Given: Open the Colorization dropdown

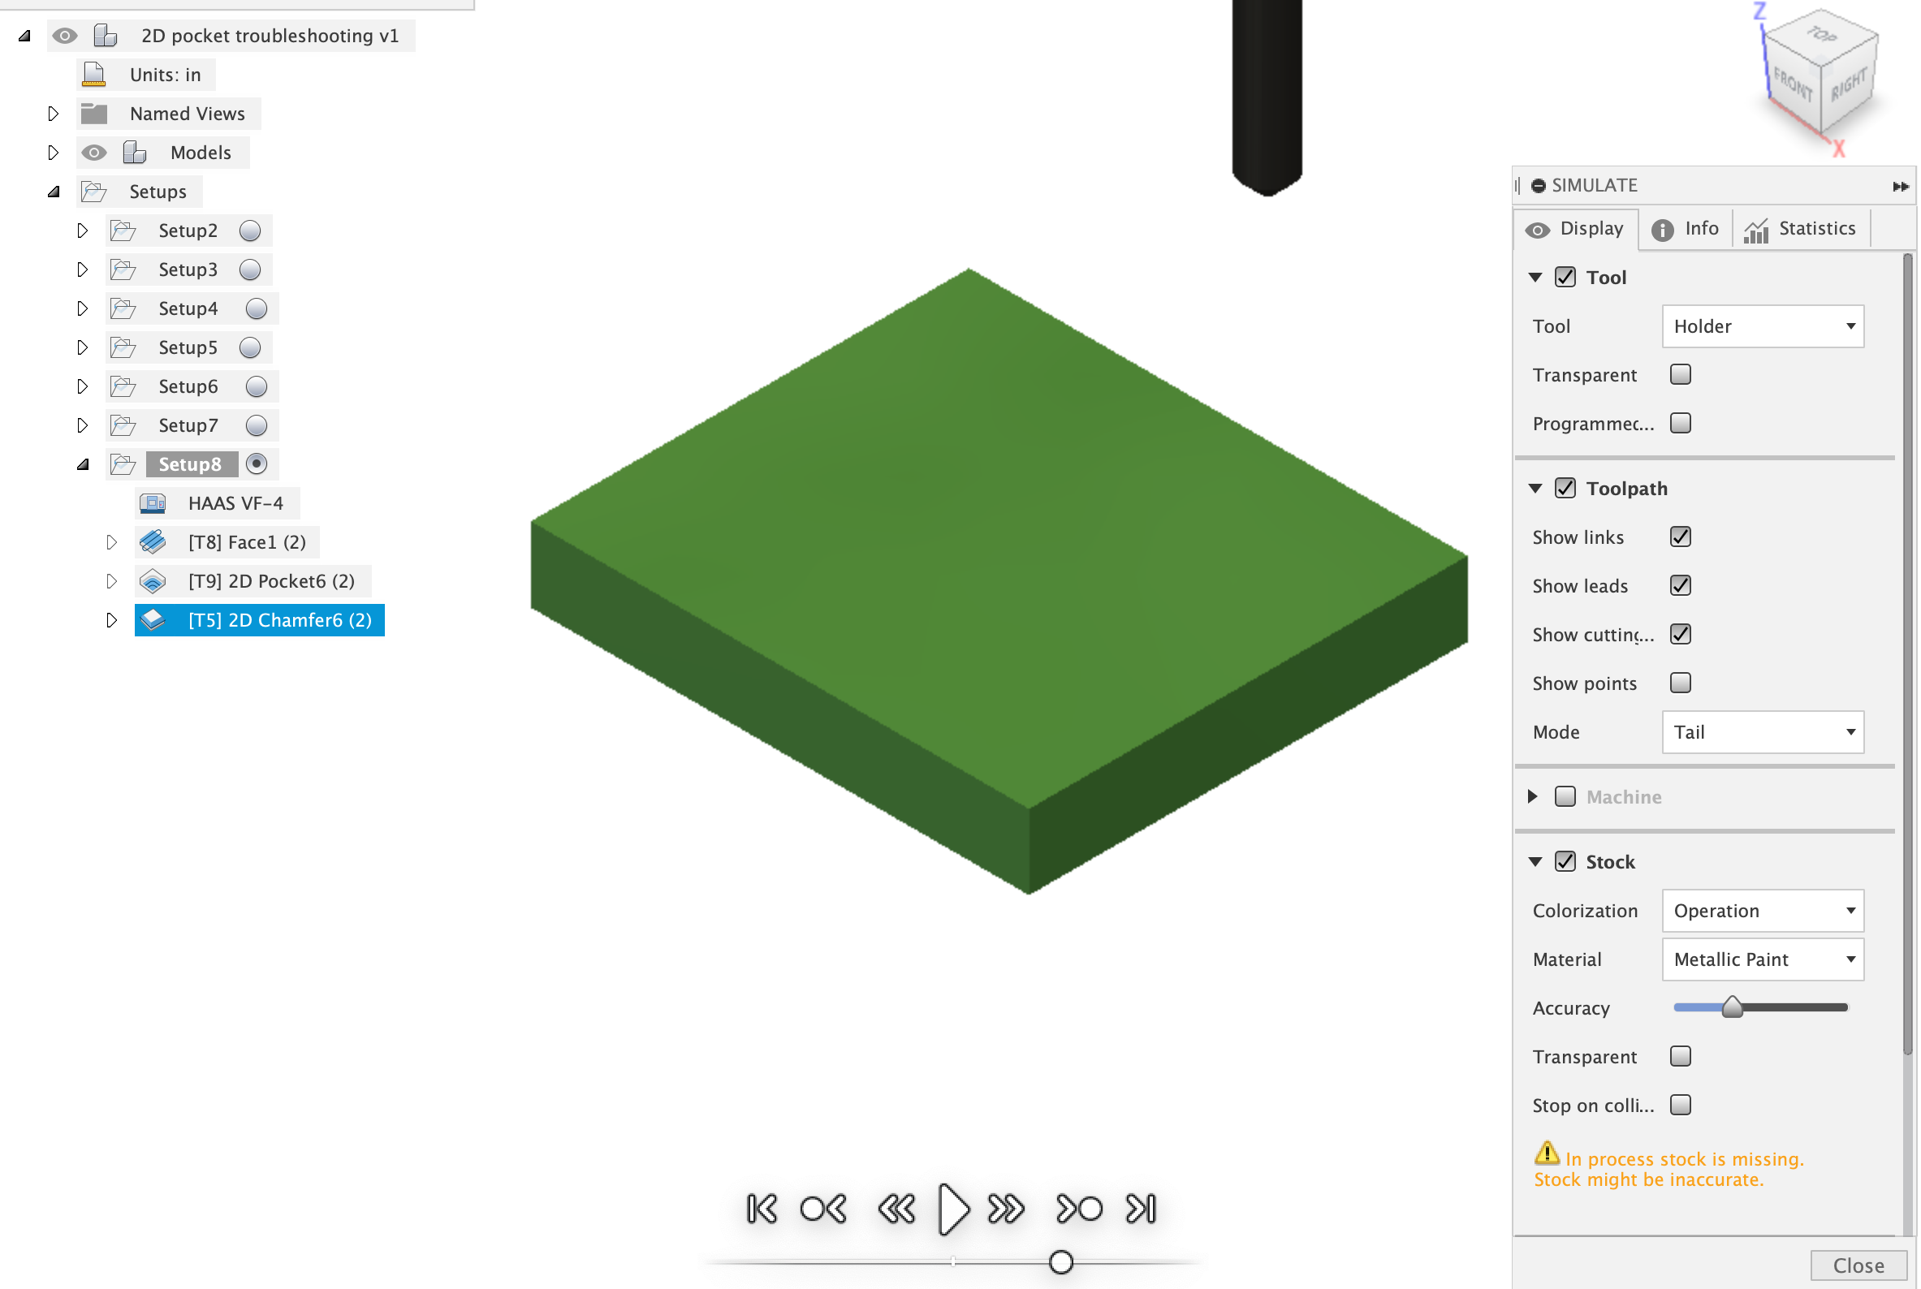Looking at the screenshot, I should click(x=1763, y=911).
